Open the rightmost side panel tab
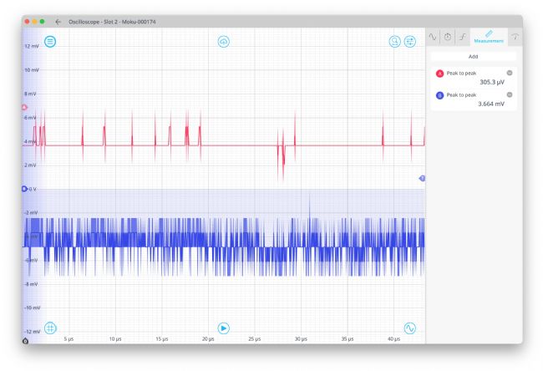543x371 pixels. (x=515, y=38)
